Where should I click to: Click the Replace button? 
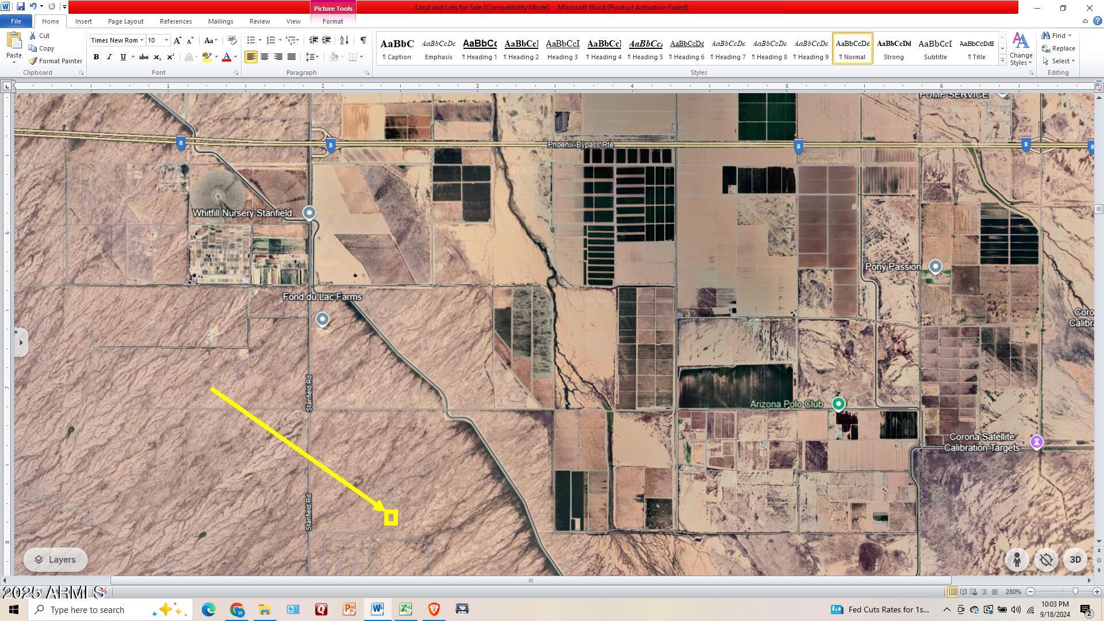1059,48
